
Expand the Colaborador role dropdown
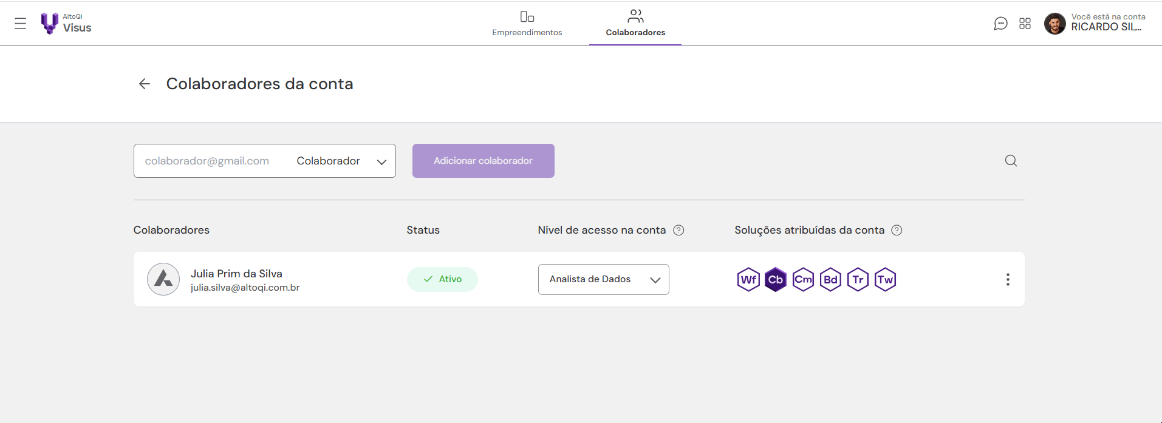341,161
